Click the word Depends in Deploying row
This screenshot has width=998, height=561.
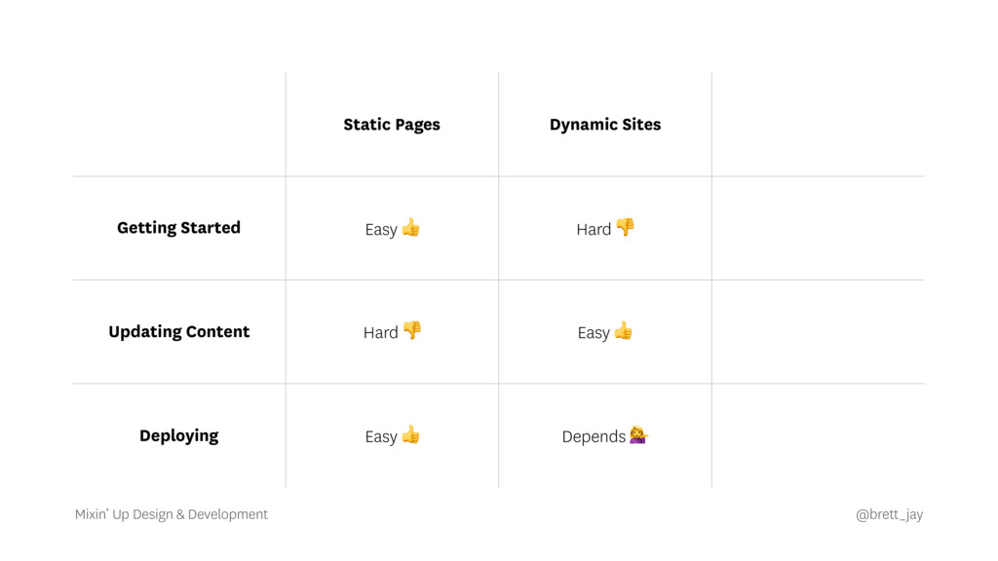coord(594,436)
